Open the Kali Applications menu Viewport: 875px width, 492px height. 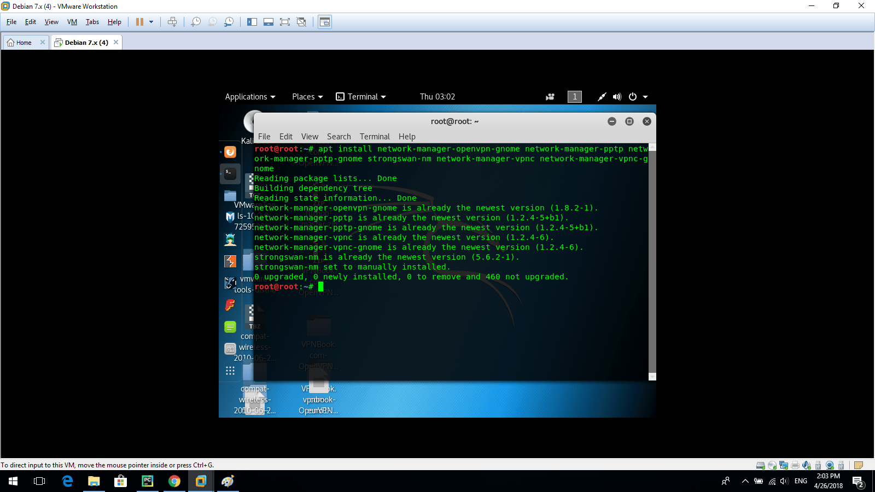coord(250,97)
